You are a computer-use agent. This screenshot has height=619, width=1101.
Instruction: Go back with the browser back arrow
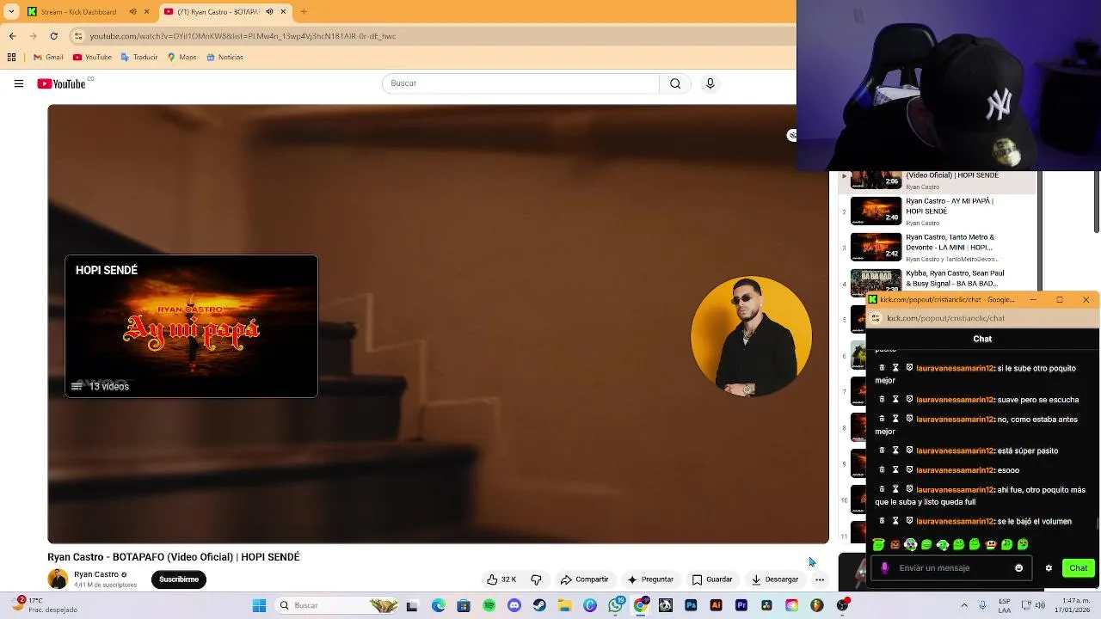pos(12,36)
